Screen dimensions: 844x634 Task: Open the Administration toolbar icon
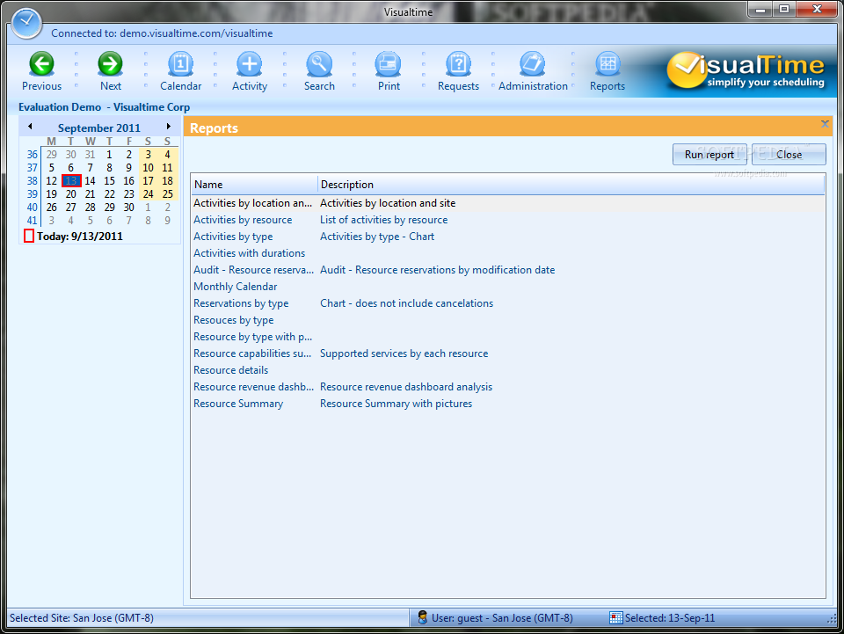click(x=533, y=63)
